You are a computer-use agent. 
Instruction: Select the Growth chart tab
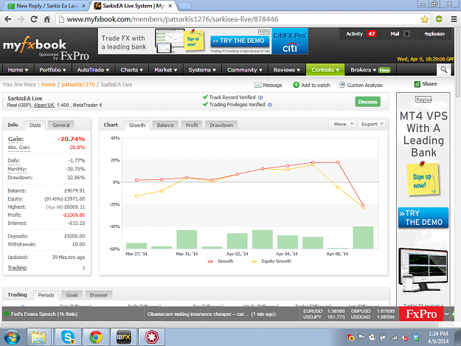click(137, 125)
